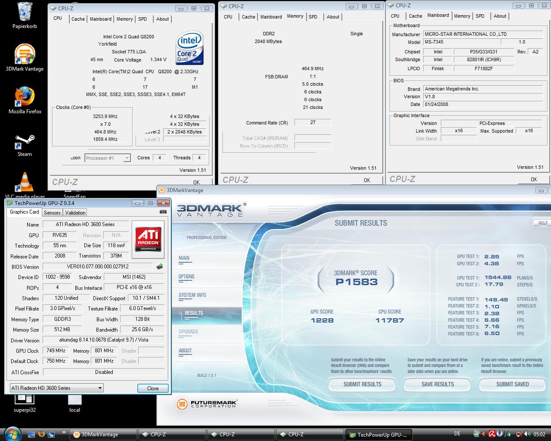Select SYSTEM INFO in the 3DMark sidebar
Screen dimensions: 551x441
click(192, 295)
